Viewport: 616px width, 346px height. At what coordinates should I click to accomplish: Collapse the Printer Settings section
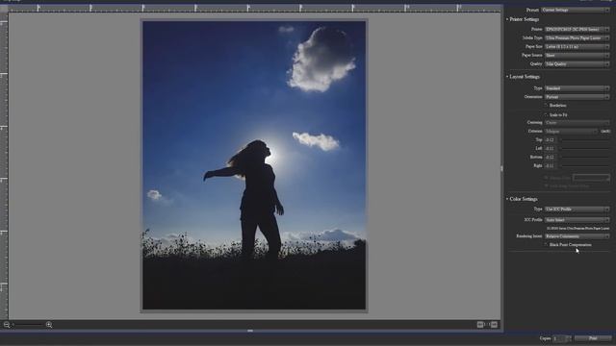click(x=507, y=19)
